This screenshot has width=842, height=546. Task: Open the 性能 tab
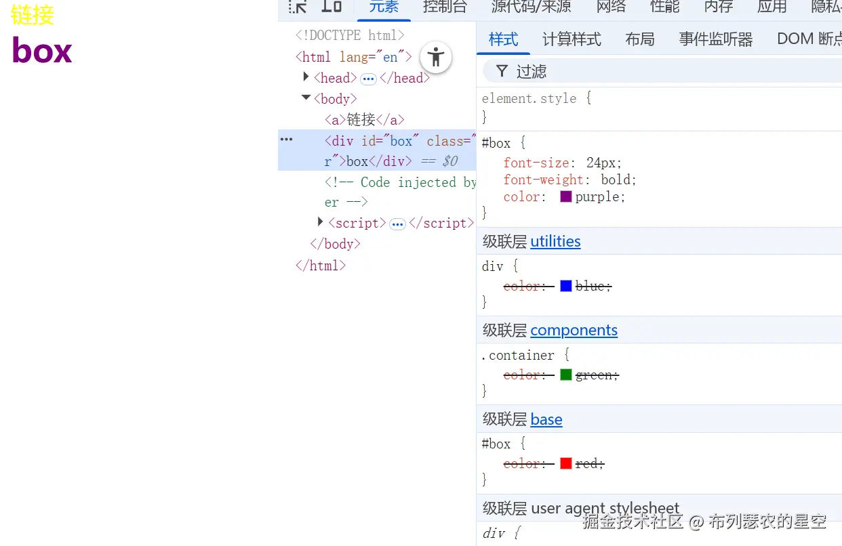[x=665, y=7]
